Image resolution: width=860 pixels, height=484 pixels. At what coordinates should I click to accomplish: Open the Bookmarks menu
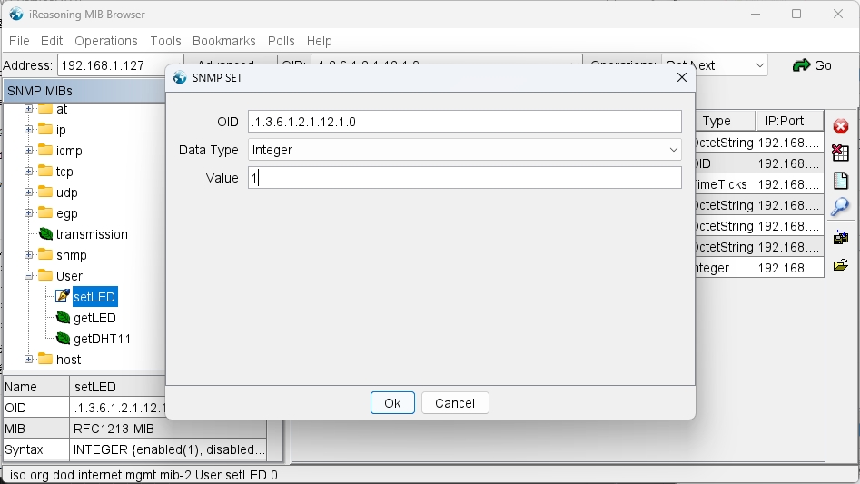tap(223, 41)
